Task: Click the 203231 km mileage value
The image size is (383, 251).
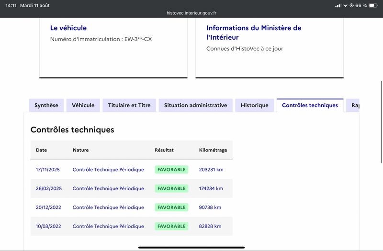Action: [x=211, y=170]
